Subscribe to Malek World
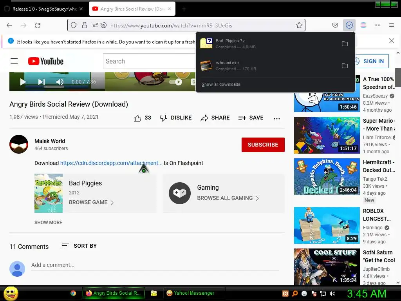This screenshot has width=401, height=301. point(263,145)
